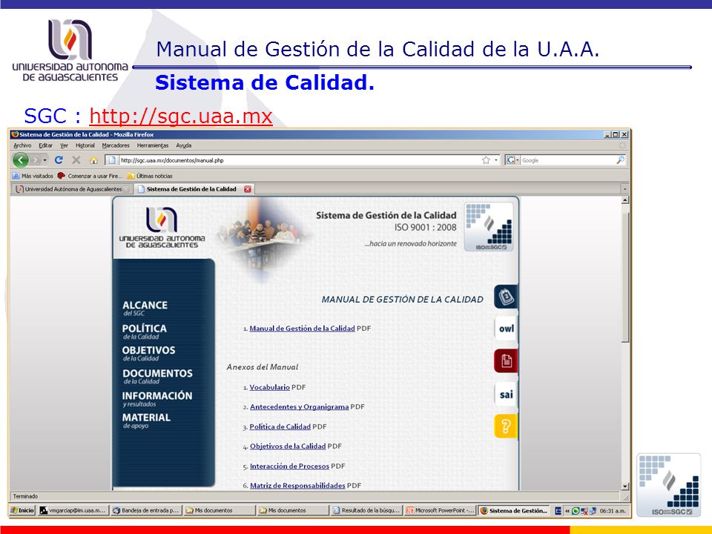Click the Más visitados bookmark
The height and width of the screenshot is (534, 712).
tap(33, 176)
